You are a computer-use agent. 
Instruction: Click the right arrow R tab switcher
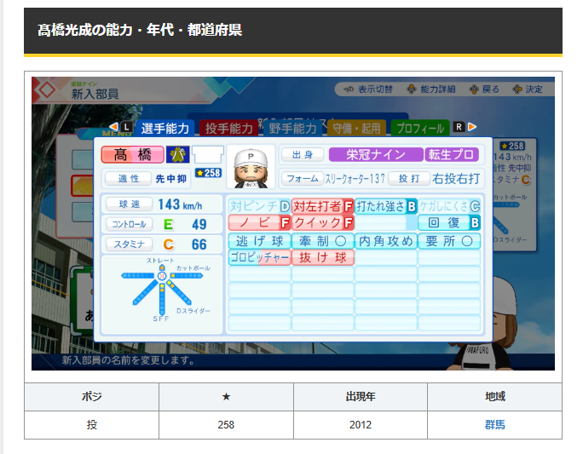click(x=465, y=127)
